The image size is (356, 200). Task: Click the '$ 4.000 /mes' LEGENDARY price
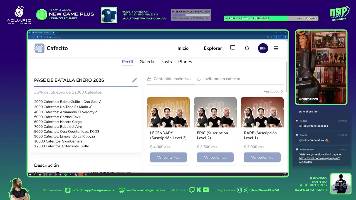point(160,147)
